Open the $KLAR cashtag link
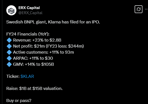The width and height of the screenshot is (148, 104). click(x=27, y=76)
